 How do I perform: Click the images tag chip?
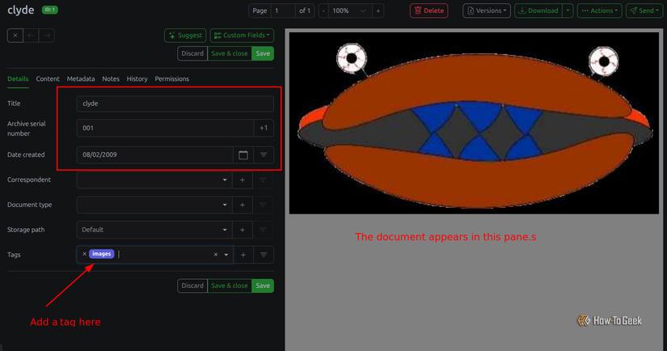click(x=102, y=254)
